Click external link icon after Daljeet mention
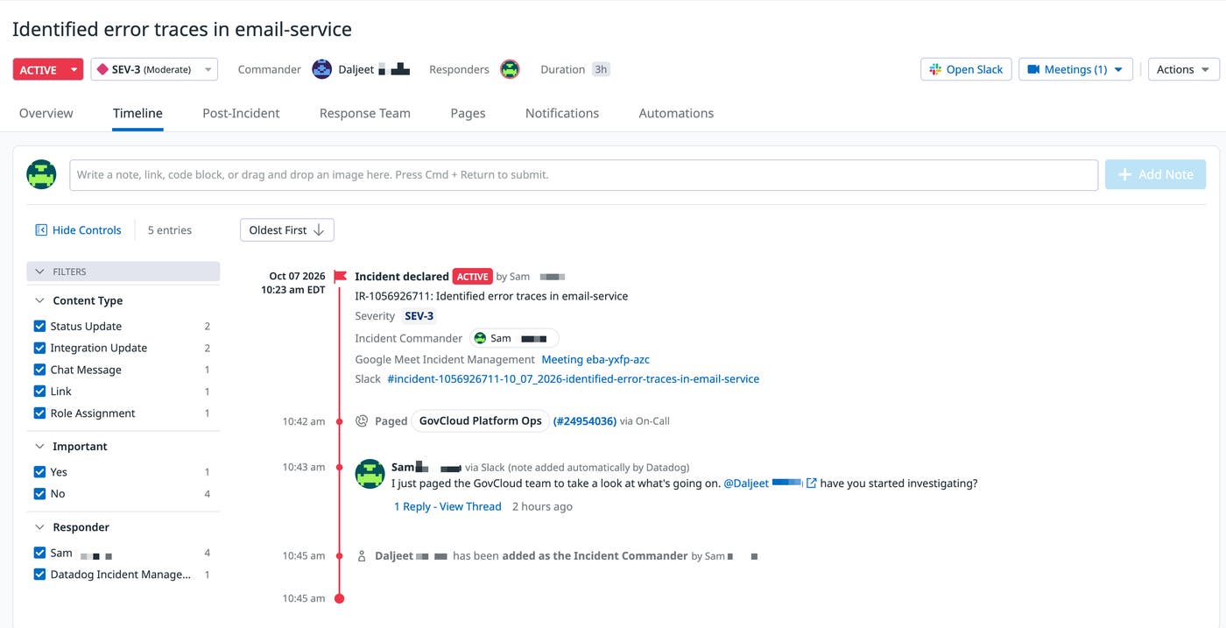Viewport: 1226px width, 628px height. pos(812,483)
